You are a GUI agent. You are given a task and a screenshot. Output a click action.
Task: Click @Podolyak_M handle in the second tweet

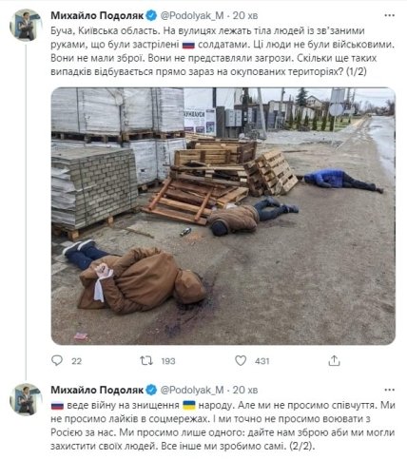coord(192,390)
